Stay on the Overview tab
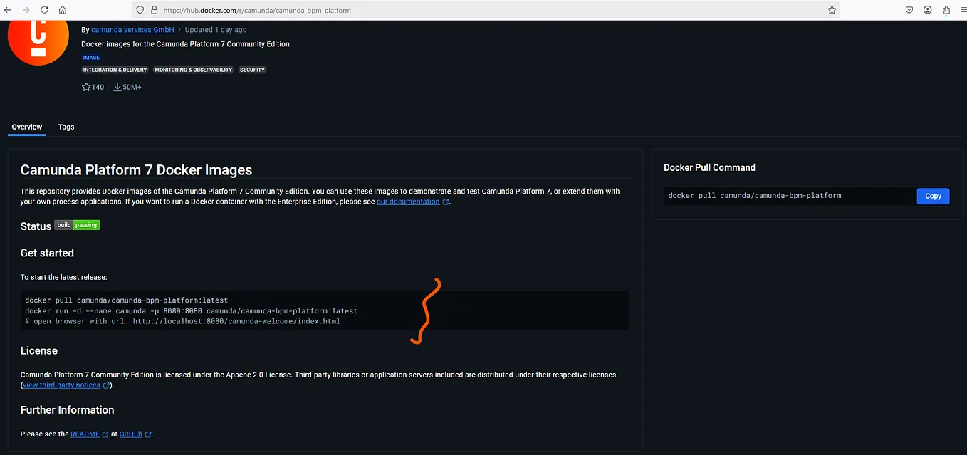The height and width of the screenshot is (455, 967). (26, 127)
